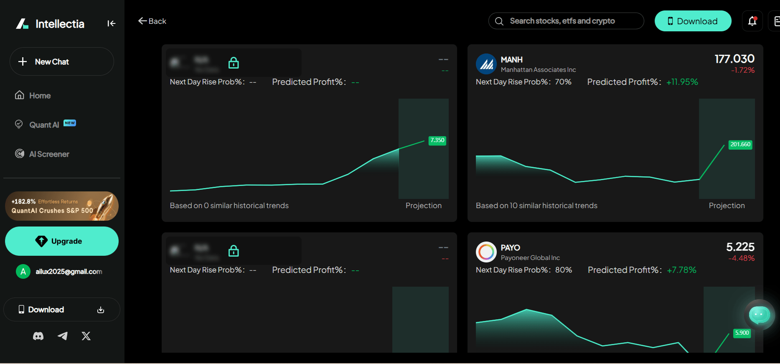Click the Upgrade button
This screenshot has height=364, width=780.
click(x=62, y=241)
